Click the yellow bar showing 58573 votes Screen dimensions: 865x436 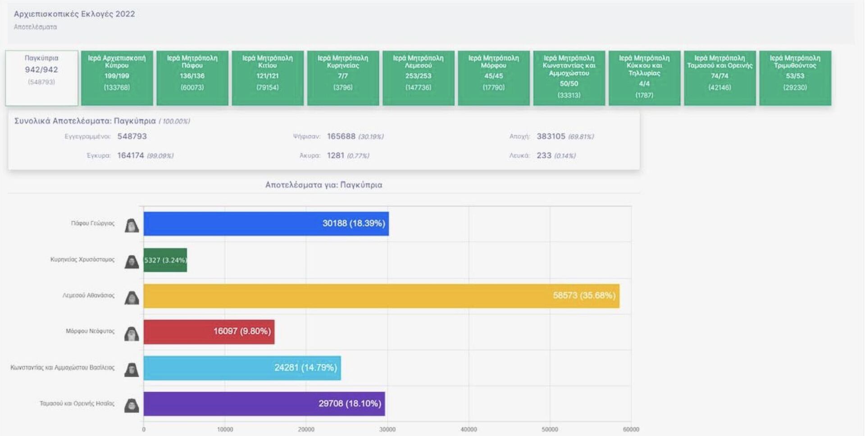click(382, 296)
